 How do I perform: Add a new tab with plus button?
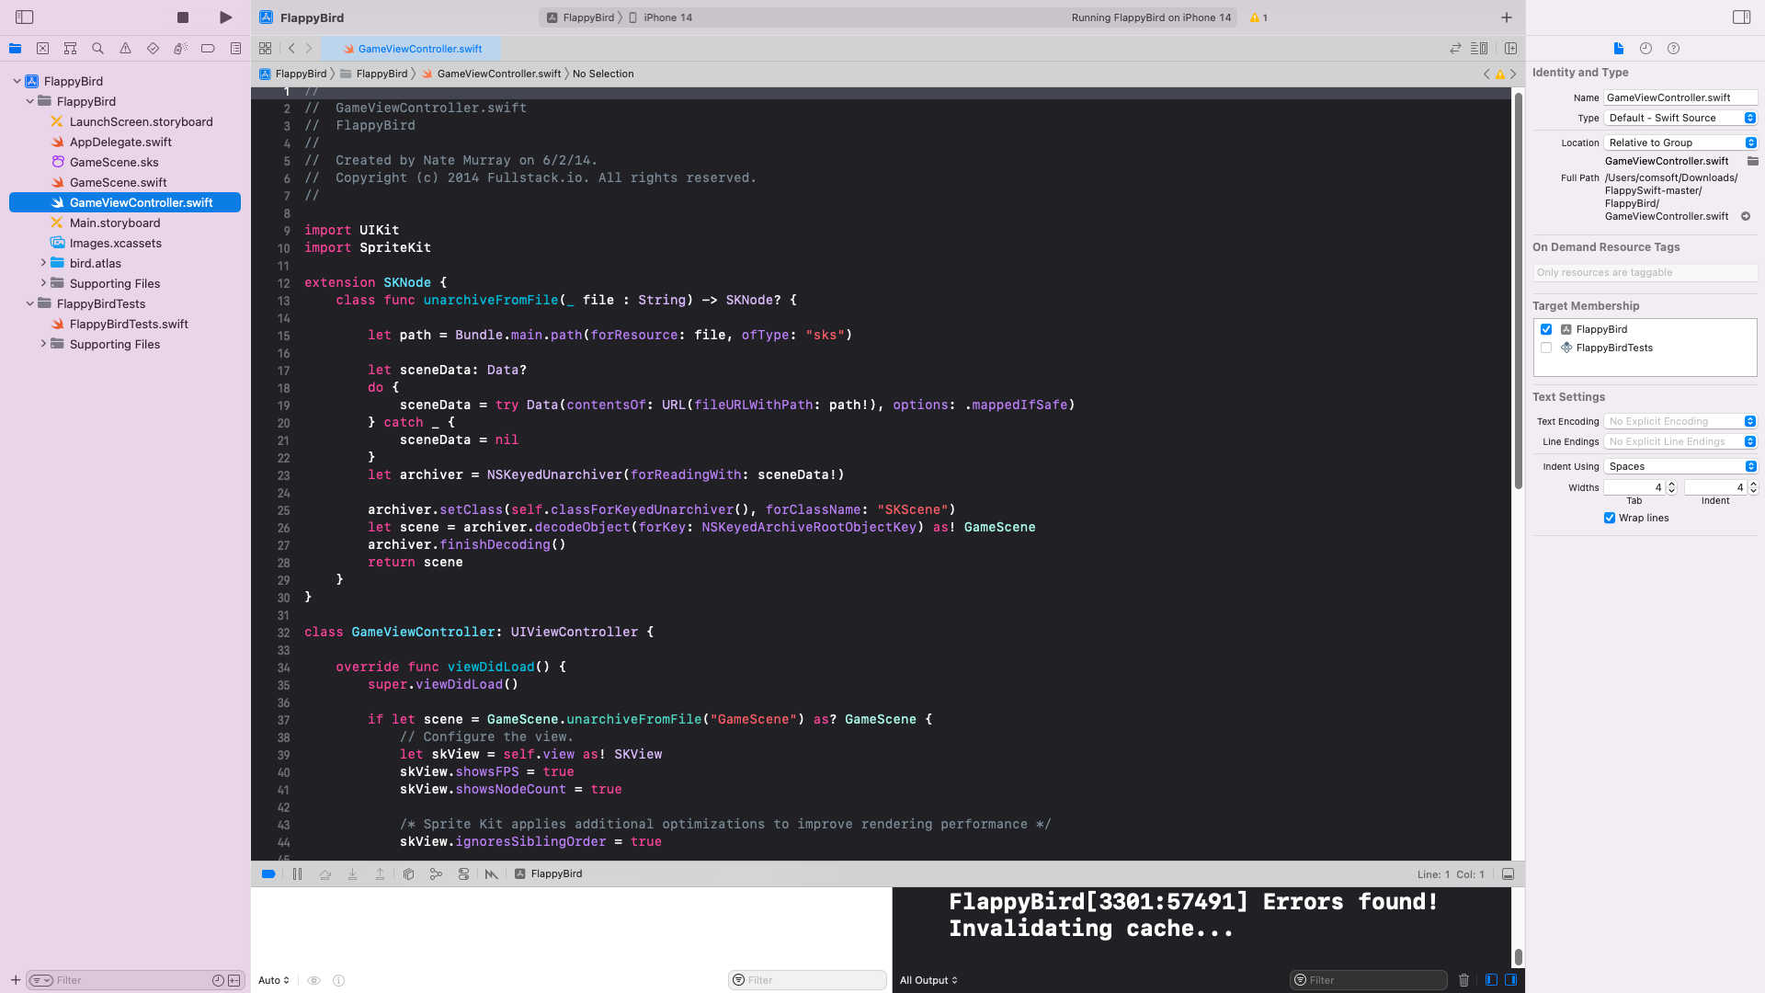click(x=1507, y=17)
